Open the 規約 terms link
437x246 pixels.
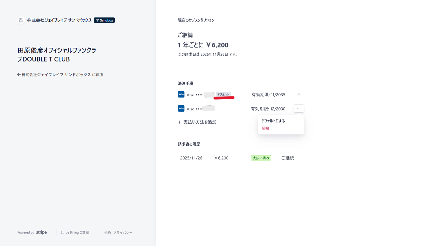point(107,233)
